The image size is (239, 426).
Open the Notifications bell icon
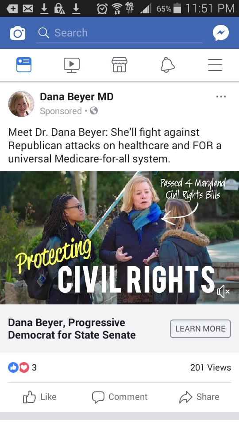(167, 65)
